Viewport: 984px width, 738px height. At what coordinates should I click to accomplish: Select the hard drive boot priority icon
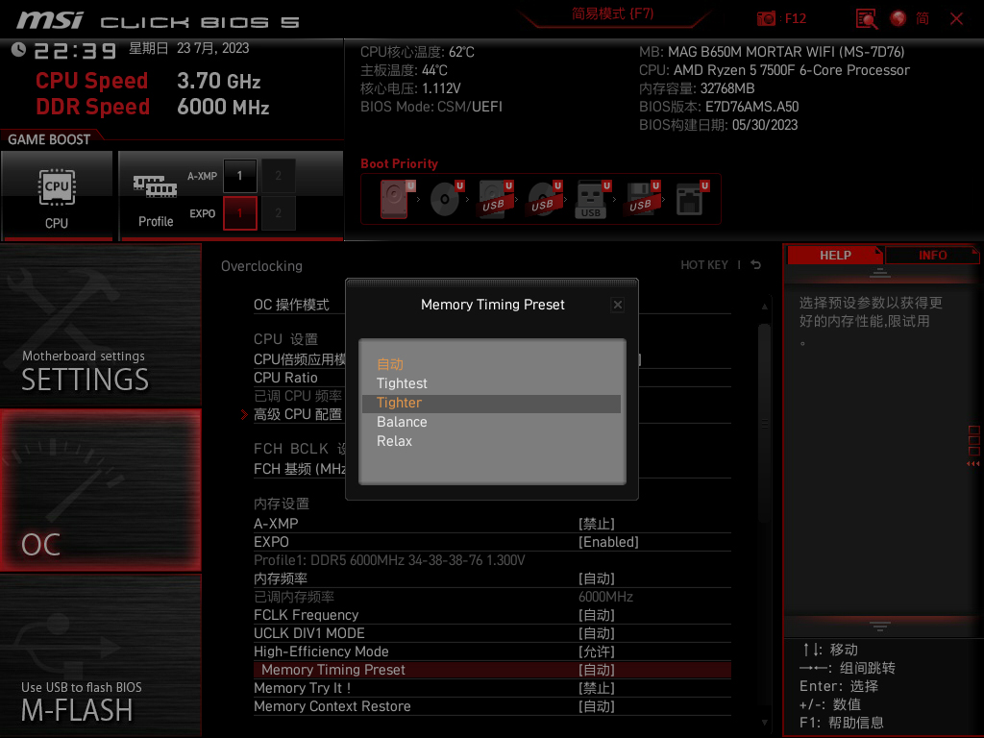pos(394,200)
